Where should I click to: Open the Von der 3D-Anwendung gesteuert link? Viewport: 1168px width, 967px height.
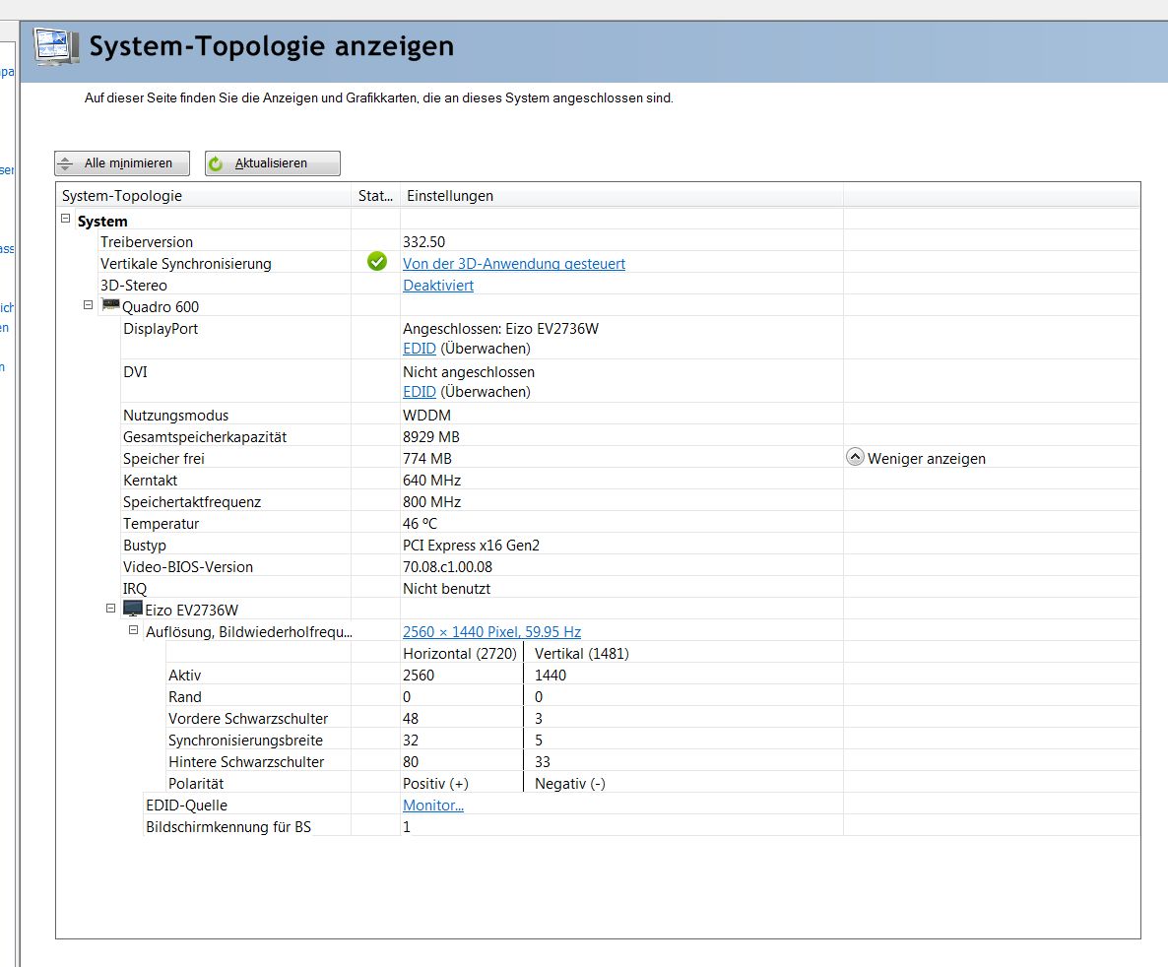(x=513, y=264)
